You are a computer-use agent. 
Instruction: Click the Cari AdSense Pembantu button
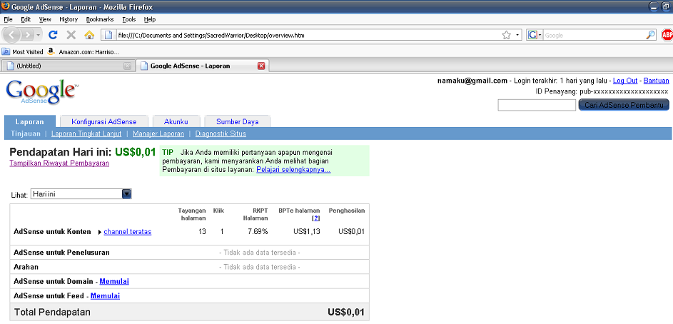624,105
